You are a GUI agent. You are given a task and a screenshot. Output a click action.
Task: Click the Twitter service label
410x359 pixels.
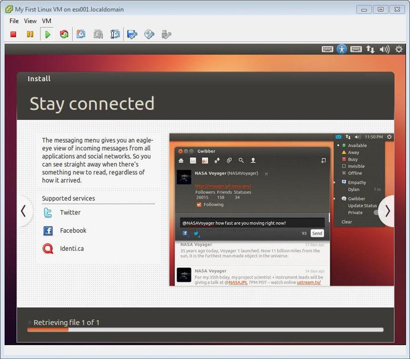(x=70, y=212)
